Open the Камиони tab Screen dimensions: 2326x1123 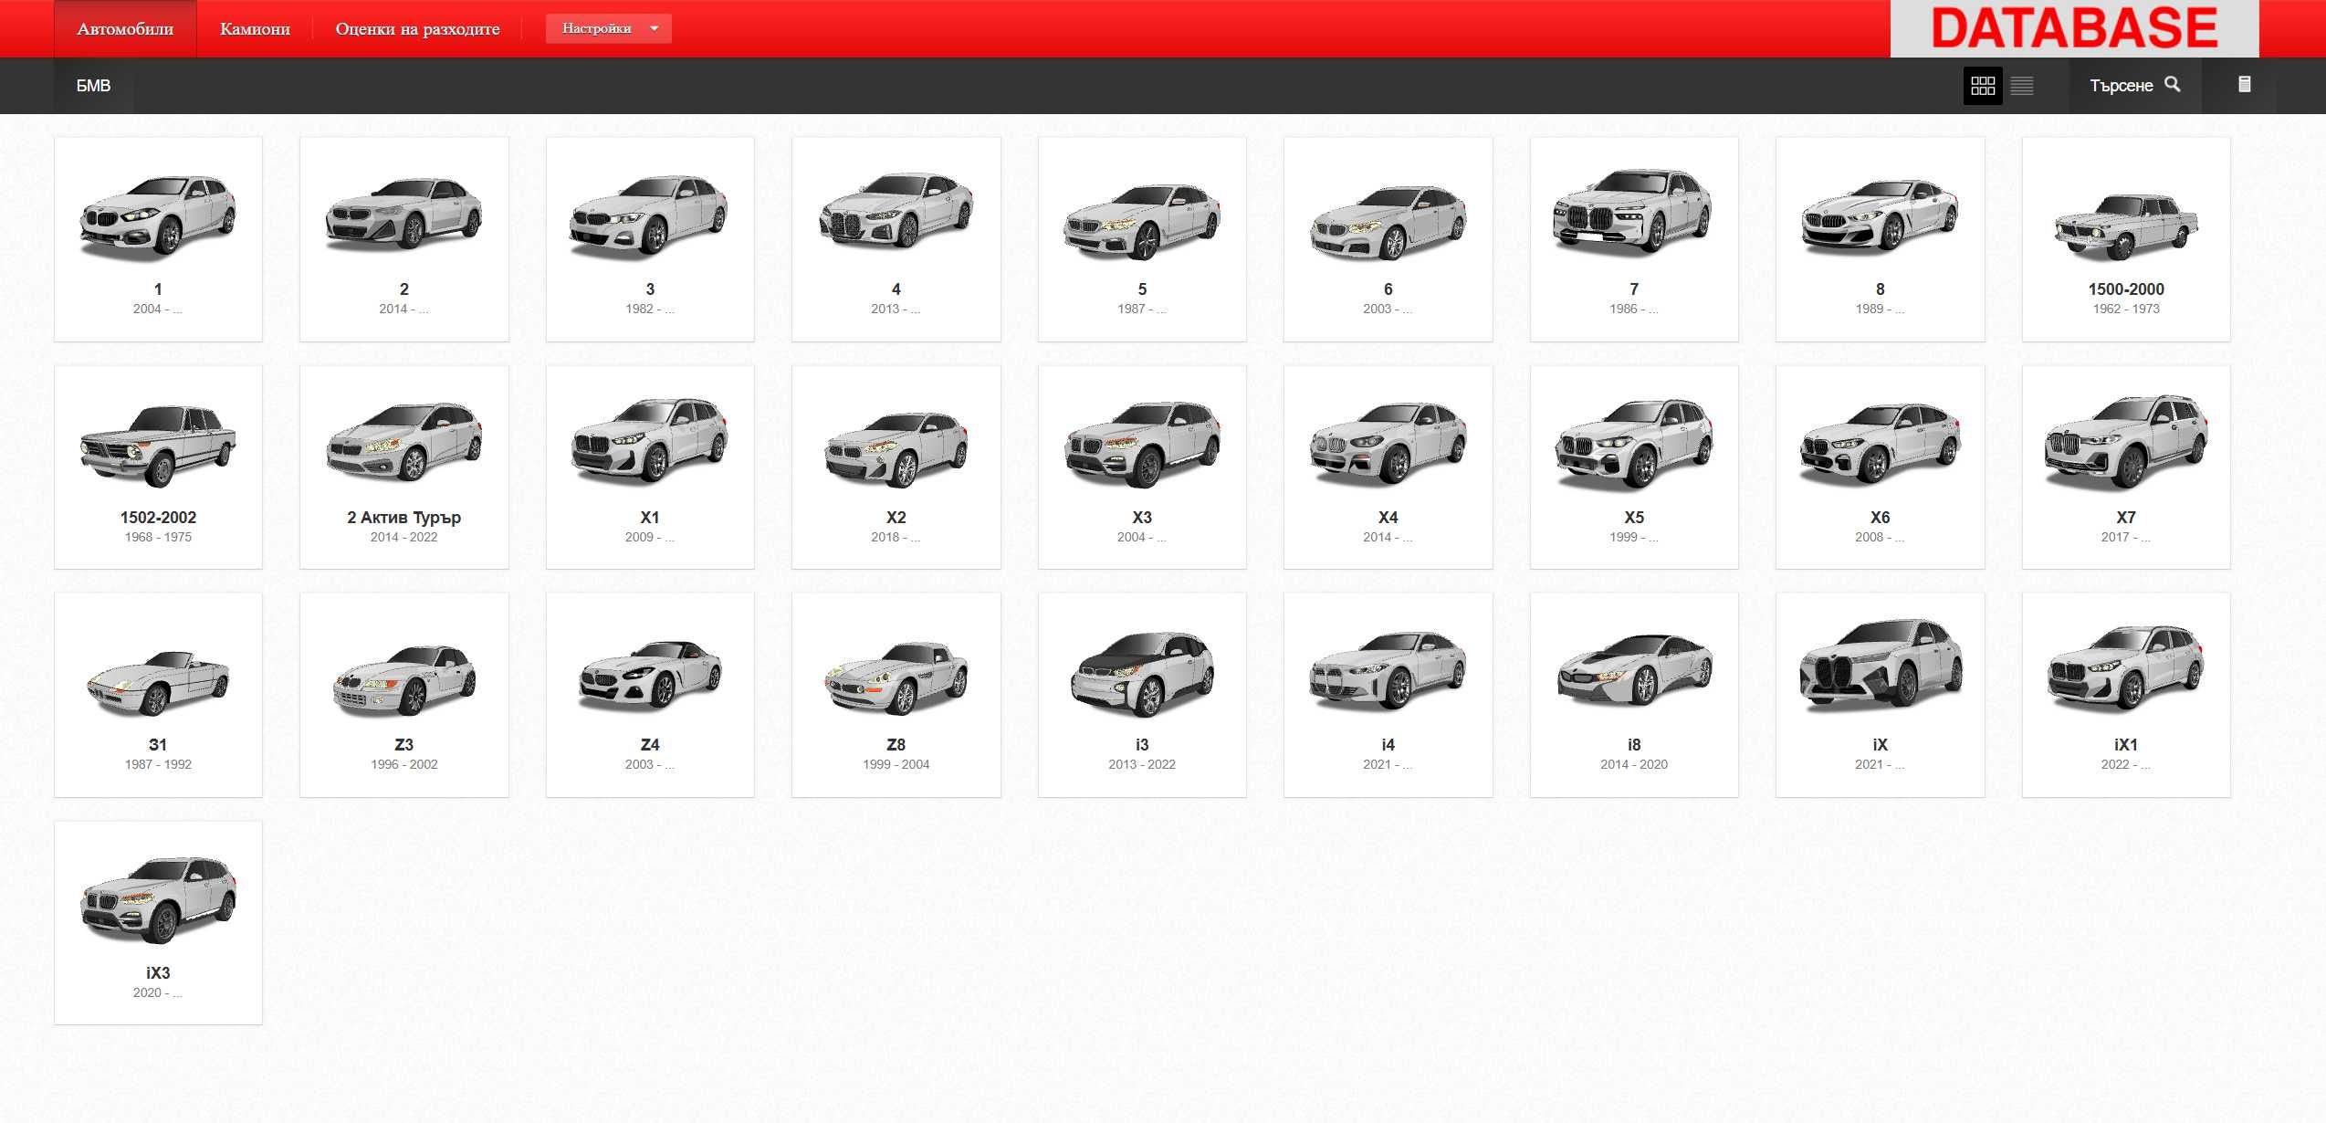[255, 28]
